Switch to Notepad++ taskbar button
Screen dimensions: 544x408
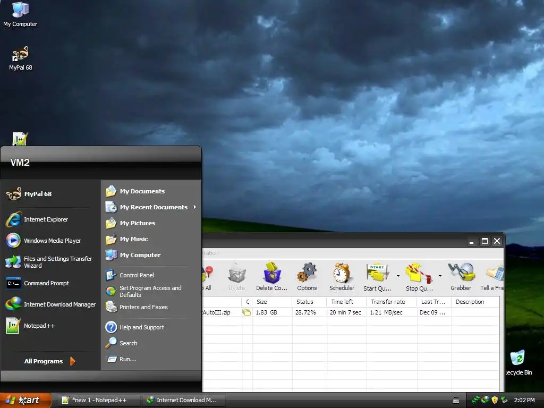pyautogui.click(x=99, y=400)
